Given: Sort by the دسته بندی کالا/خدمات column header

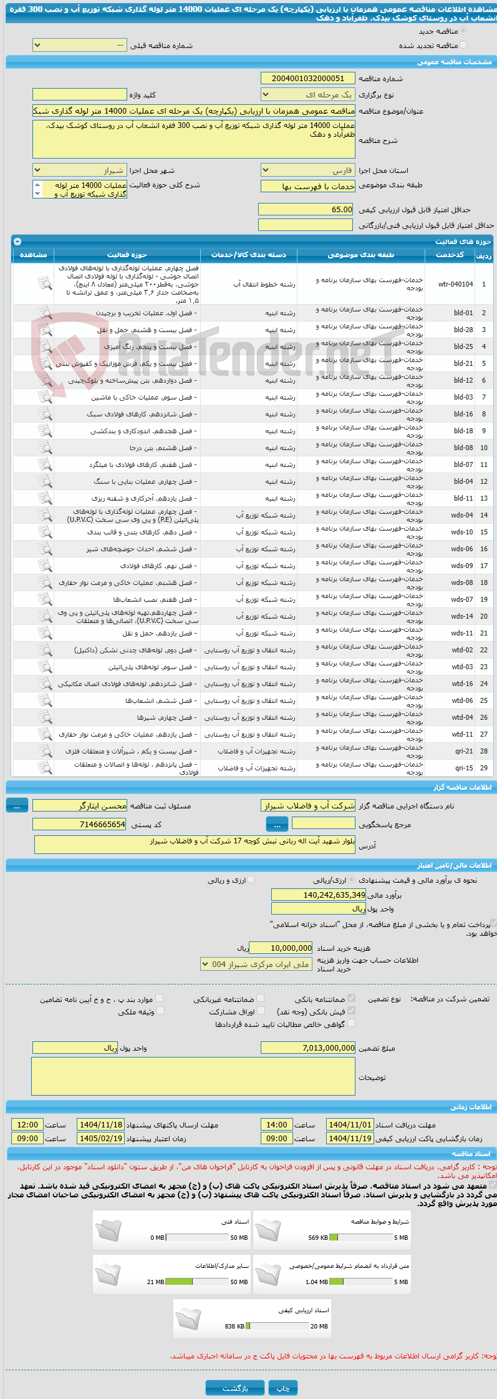Looking at the screenshot, I should [x=249, y=255].
